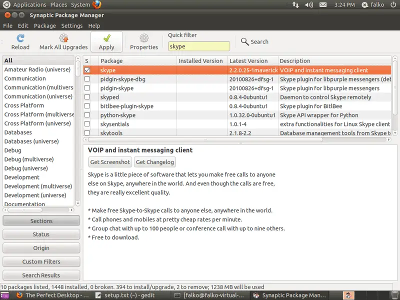Select Debug (multiverse) section

click(x=38, y=159)
